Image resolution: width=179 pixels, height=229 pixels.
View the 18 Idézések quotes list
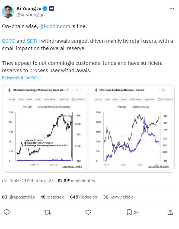click(52, 197)
